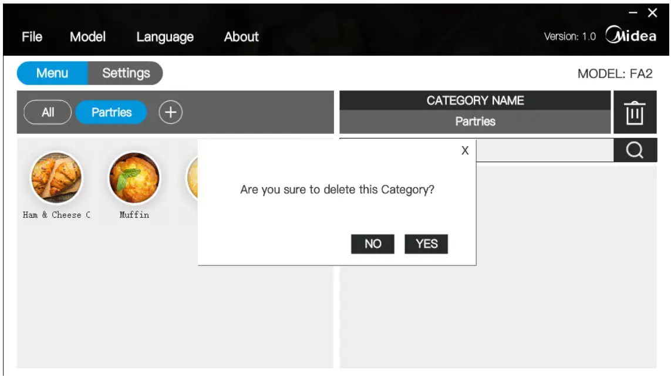Open the Language menu
This screenshot has height=377, width=671.
point(164,36)
